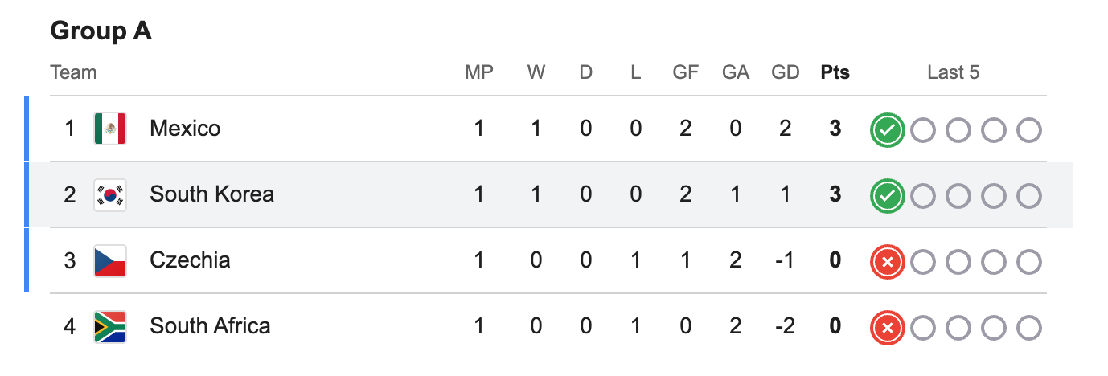Image resolution: width=1108 pixels, height=376 pixels.
Task: Click the South Korea flag icon
Action: (110, 194)
